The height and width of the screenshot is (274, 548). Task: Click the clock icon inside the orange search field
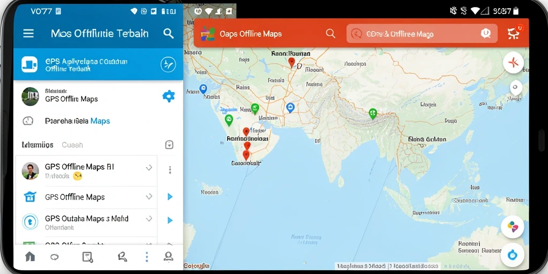pyautogui.click(x=356, y=34)
